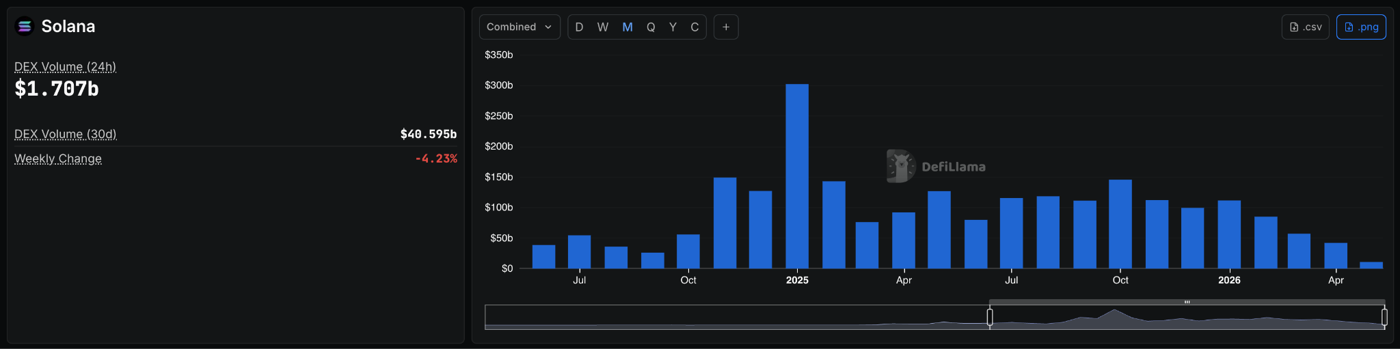Select the Yearly (Y) interval

[673, 27]
